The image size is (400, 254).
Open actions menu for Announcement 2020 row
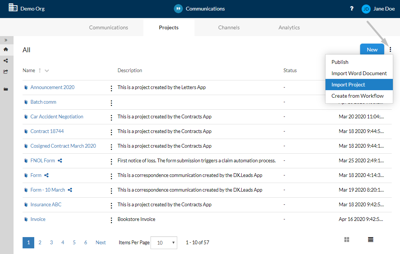point(111,88)
